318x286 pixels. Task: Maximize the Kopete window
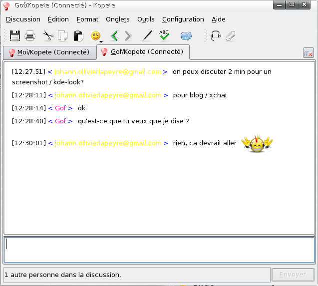click(292, 4)
